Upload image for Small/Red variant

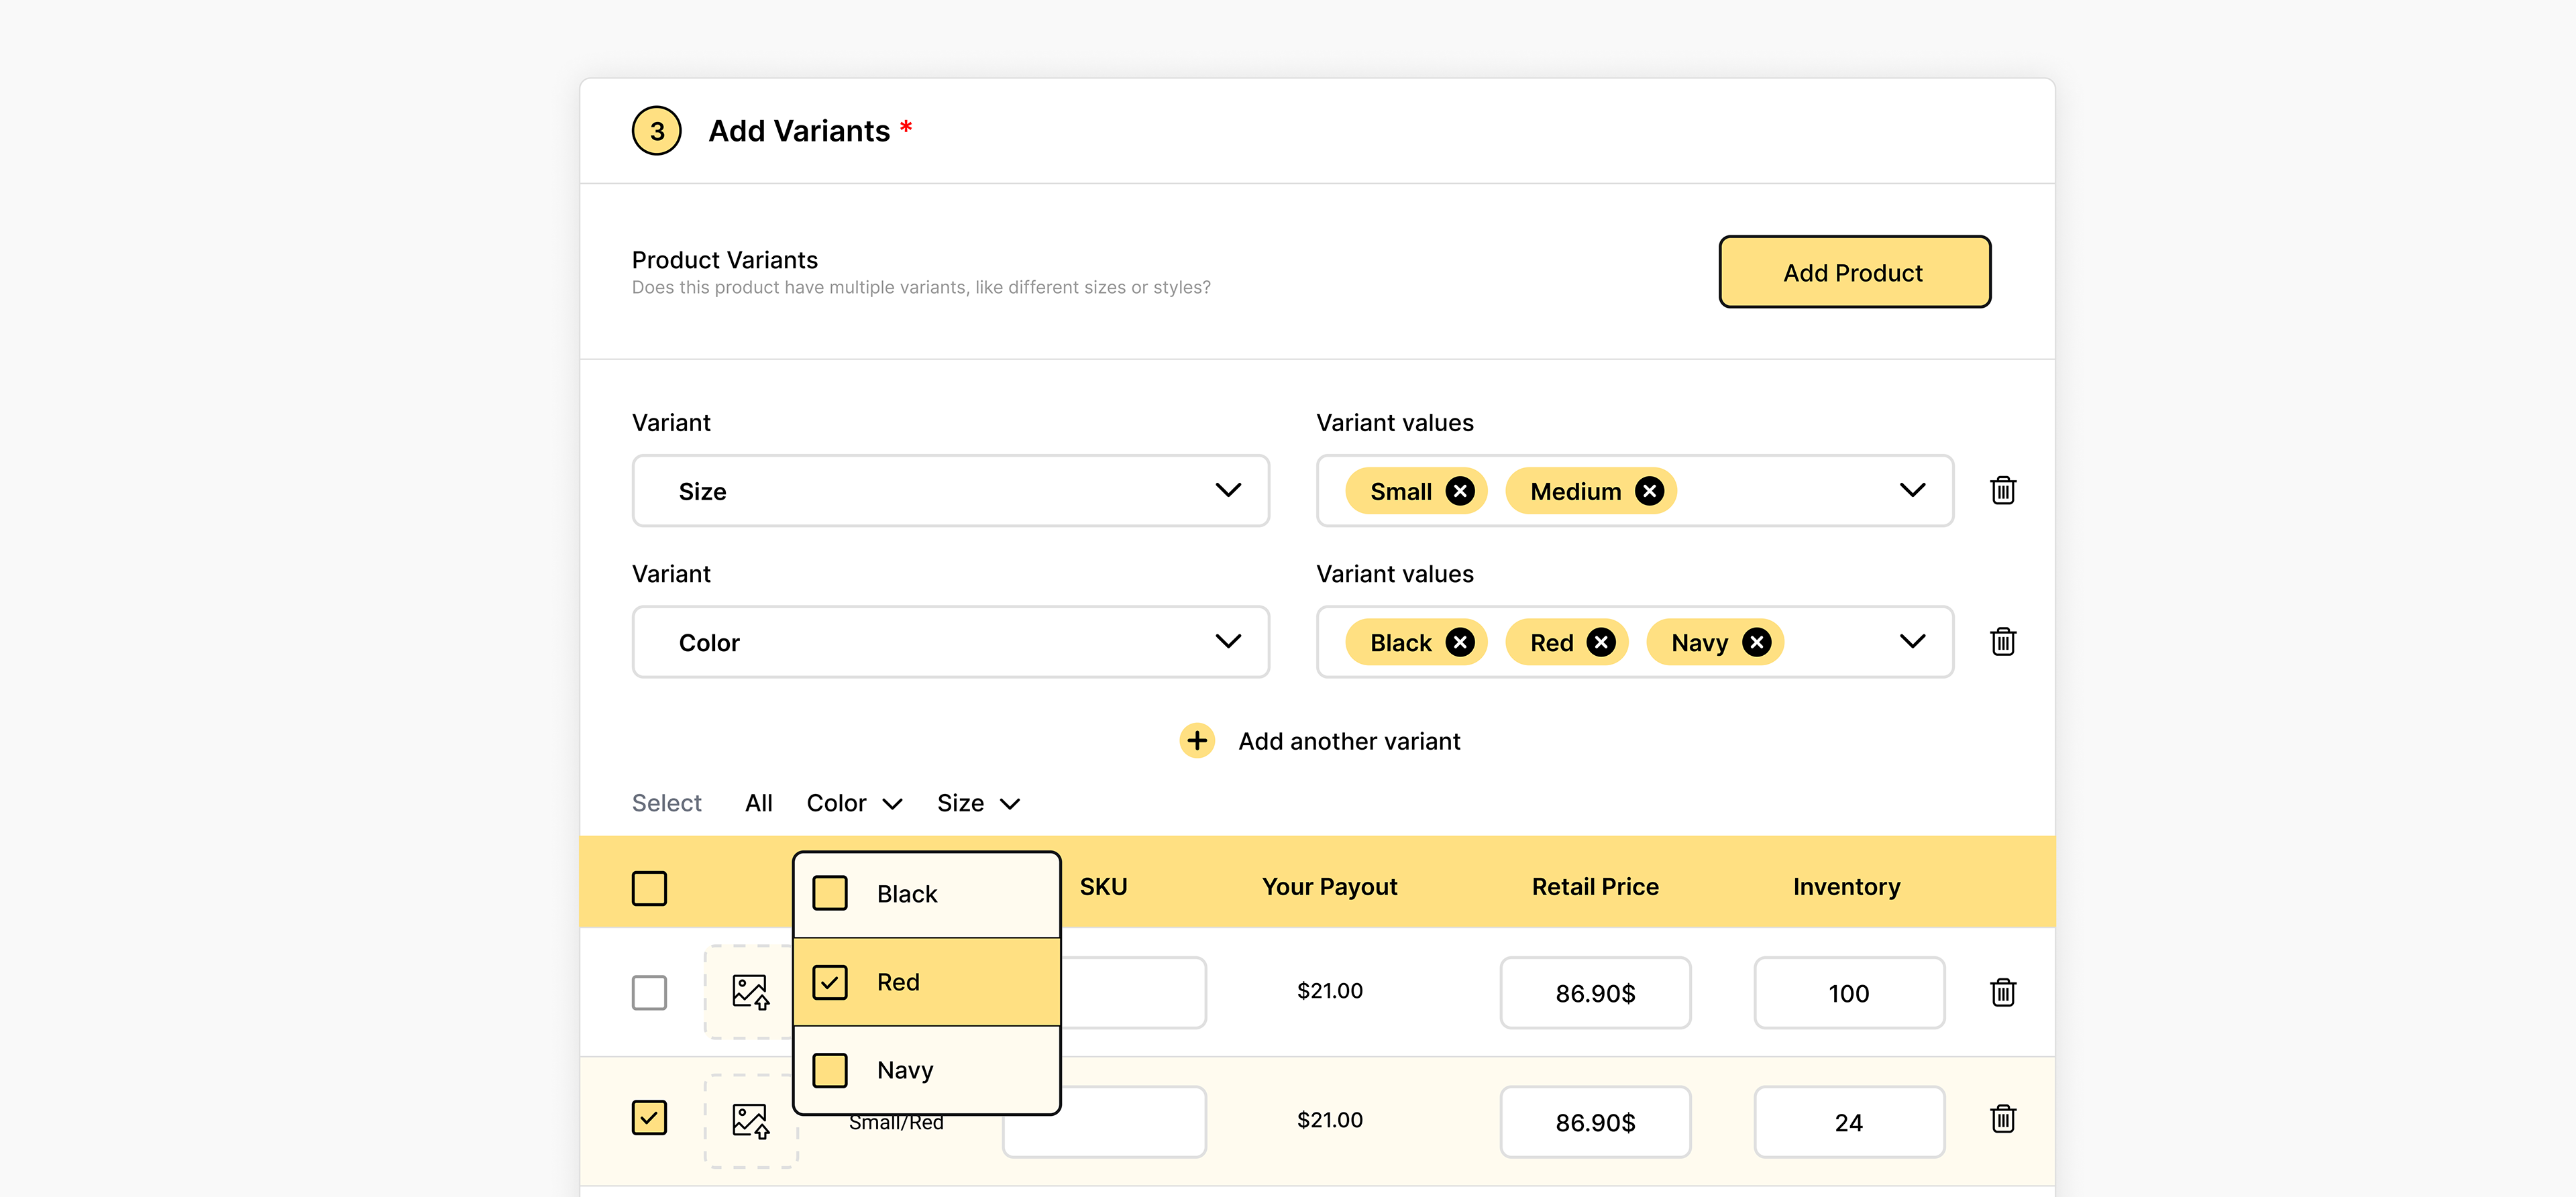[x=750, y=1120]
